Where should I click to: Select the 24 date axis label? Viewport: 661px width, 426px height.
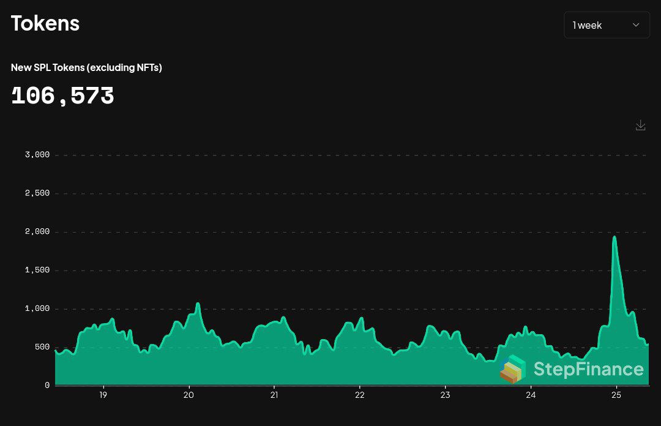point(531,395)
